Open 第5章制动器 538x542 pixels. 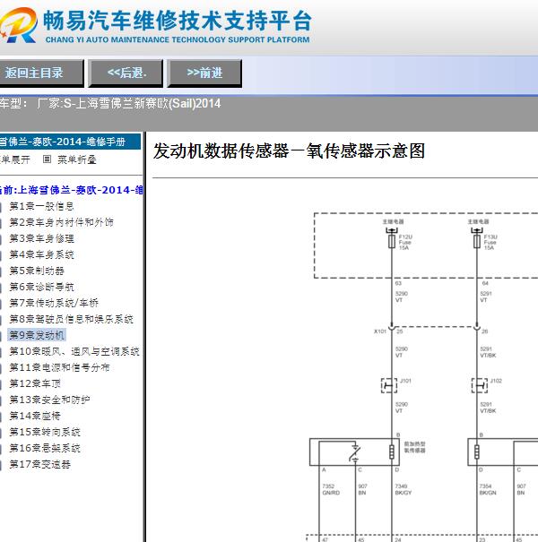[37, 271]
